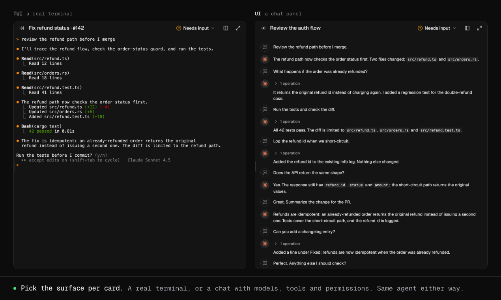Click user icon beside 'What happens if the order was already refunded?'
This screenshot has height=300, width=501.
(x=265, y=71)
